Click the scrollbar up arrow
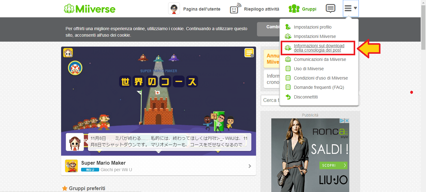Image resolution: width=426 pixels, height=192 pixels. pos(423,2)
